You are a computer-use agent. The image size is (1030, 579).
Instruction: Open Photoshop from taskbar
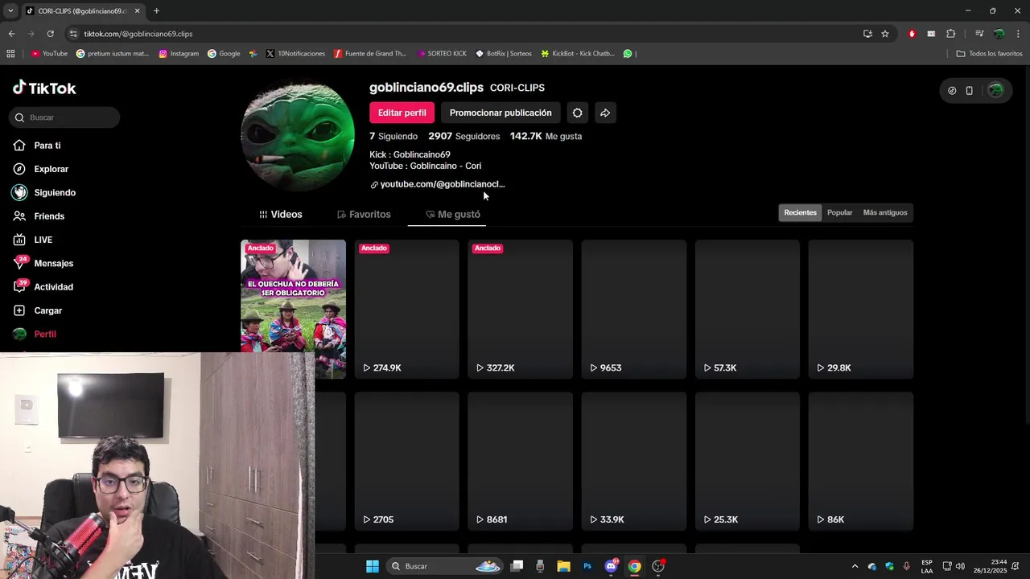(x=587, y=566)
